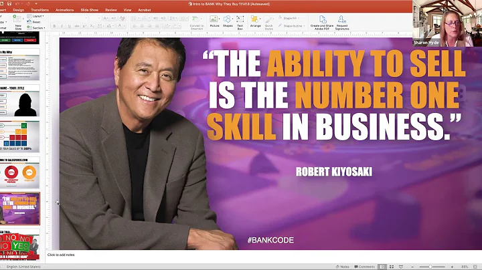This screenshot has height=270, width=482.
Task: Switch to Slide Sorter view
Action: (392, 267)
